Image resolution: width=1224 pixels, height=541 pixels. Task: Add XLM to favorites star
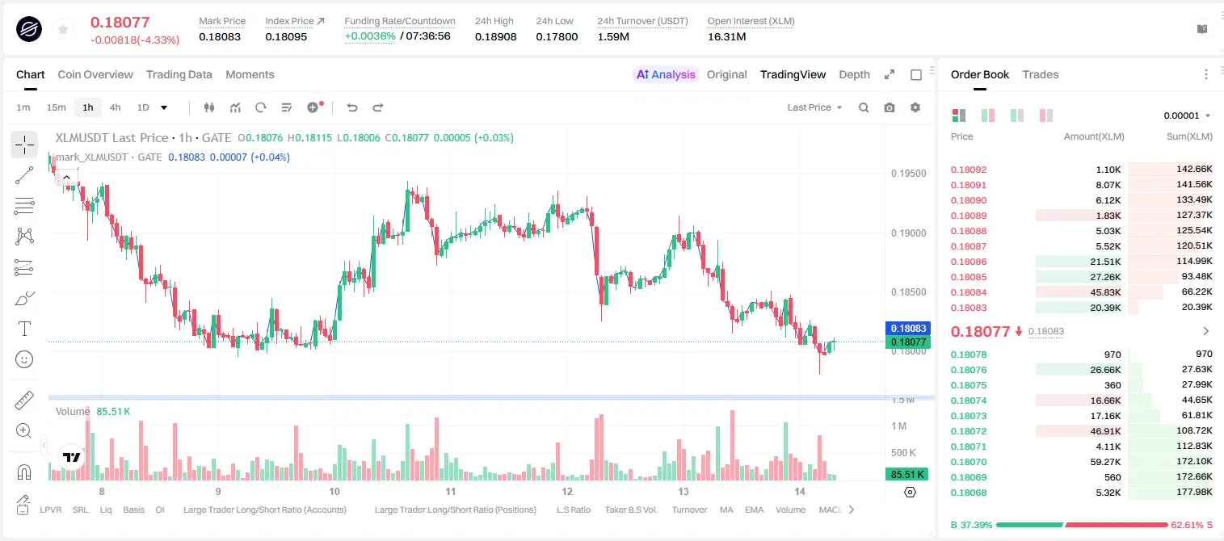point(63,30)
